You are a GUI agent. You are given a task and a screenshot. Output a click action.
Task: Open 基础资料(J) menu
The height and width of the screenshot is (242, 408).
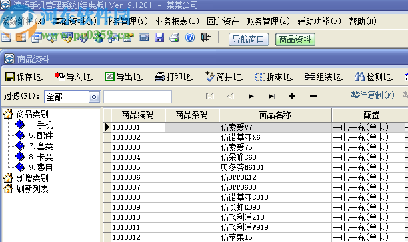(x=75, y=21)
